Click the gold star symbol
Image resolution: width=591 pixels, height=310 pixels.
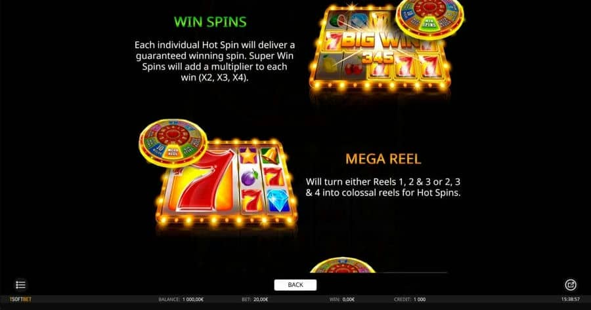[248, 155]
